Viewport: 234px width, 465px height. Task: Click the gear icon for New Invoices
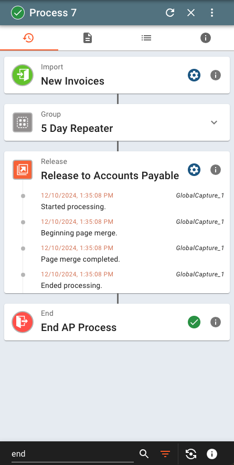click(x=194, y=75)
